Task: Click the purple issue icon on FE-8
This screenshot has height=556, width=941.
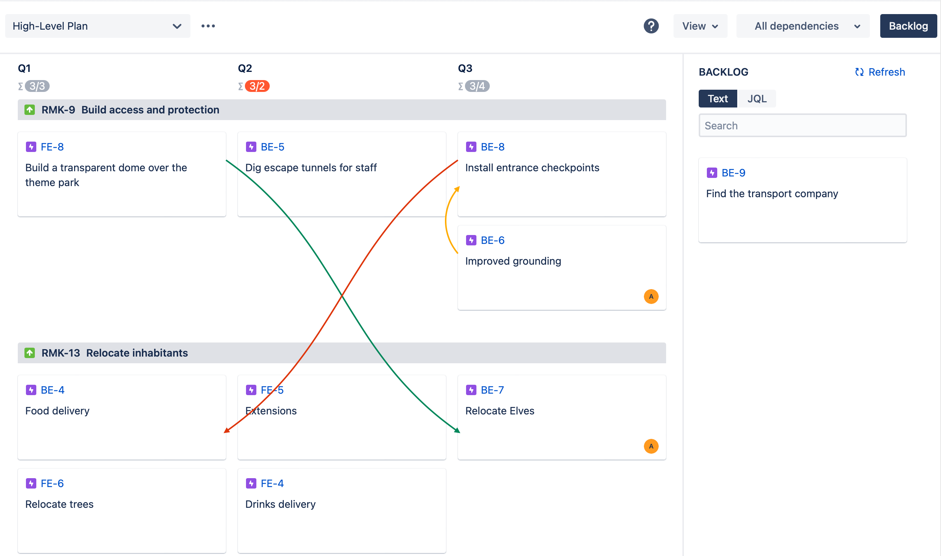Action: pos(31,147)
